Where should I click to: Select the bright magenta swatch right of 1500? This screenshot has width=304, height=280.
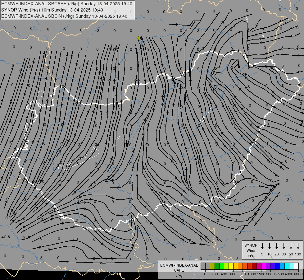click(x=264, y=266)
